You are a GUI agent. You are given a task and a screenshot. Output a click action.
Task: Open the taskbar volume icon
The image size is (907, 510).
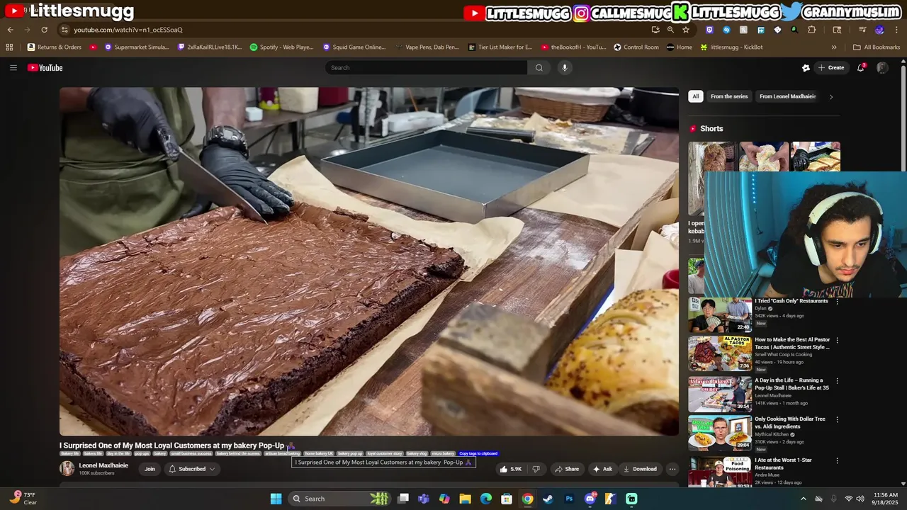(x=860, y=499)
